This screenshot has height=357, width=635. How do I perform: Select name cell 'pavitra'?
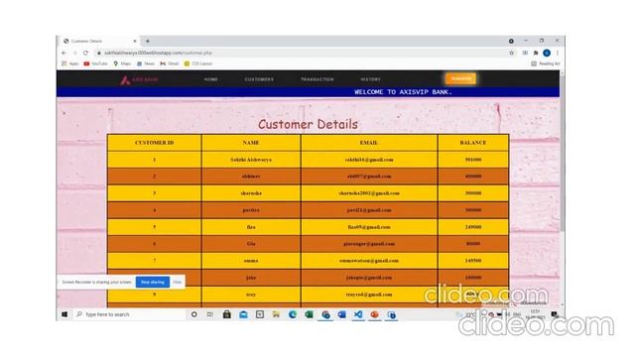[x=251, y=210]
